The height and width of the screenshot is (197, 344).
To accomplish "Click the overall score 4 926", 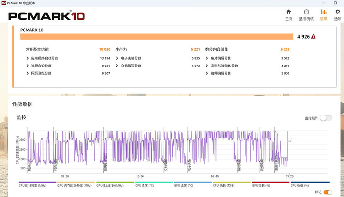I will click(x=303, y=37).
